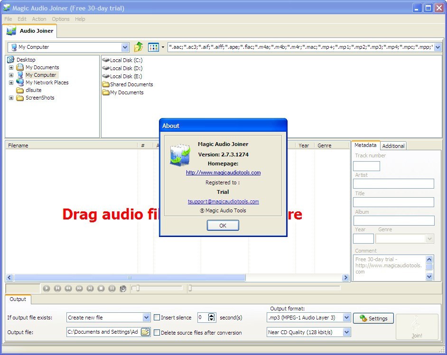The width and height of the screenshot is (447, 355).
Task: Open the File menu
Action: click(x=8, y=19)
